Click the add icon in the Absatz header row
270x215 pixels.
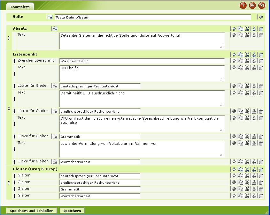[234, 29]
